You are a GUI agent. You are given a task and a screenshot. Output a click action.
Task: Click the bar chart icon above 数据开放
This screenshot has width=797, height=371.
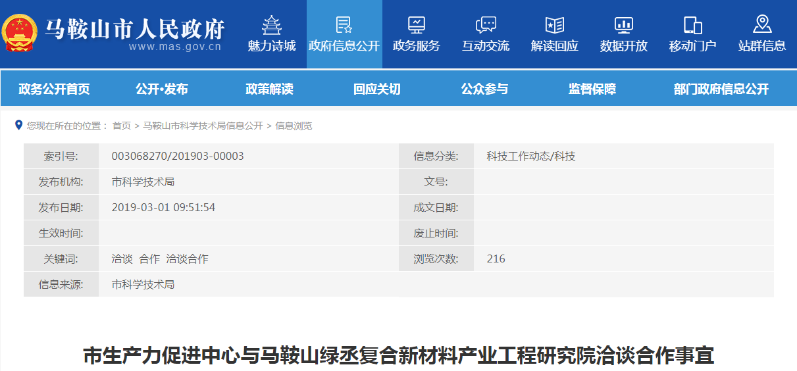pos(624,25)
